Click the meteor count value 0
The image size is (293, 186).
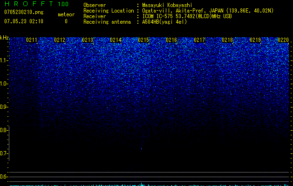(x=66, y=21)
